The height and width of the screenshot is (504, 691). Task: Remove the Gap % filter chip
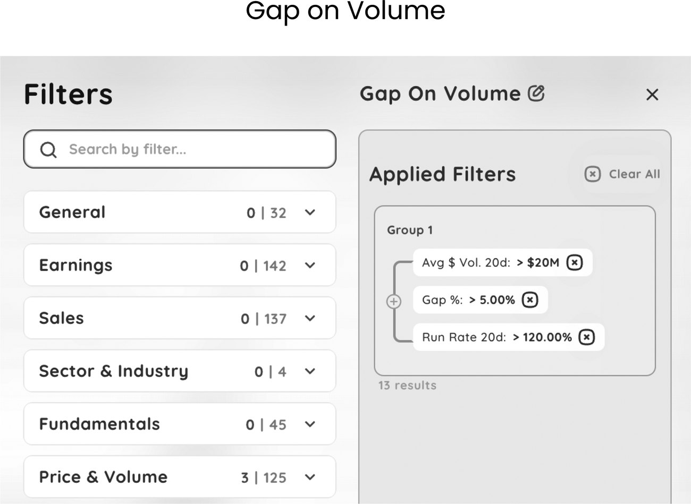530,300
